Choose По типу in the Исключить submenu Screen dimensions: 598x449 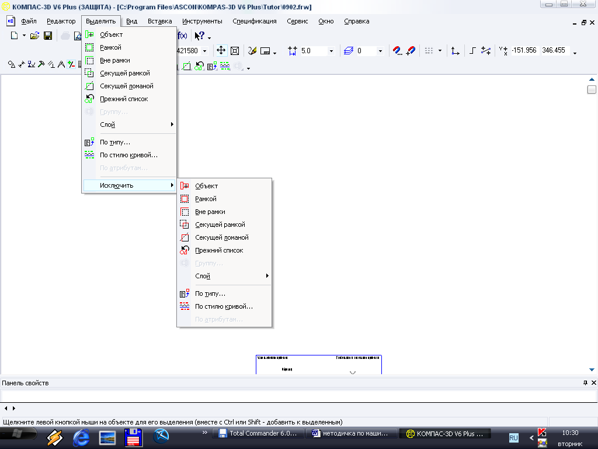pyautogui.click(x=225, y=293)
